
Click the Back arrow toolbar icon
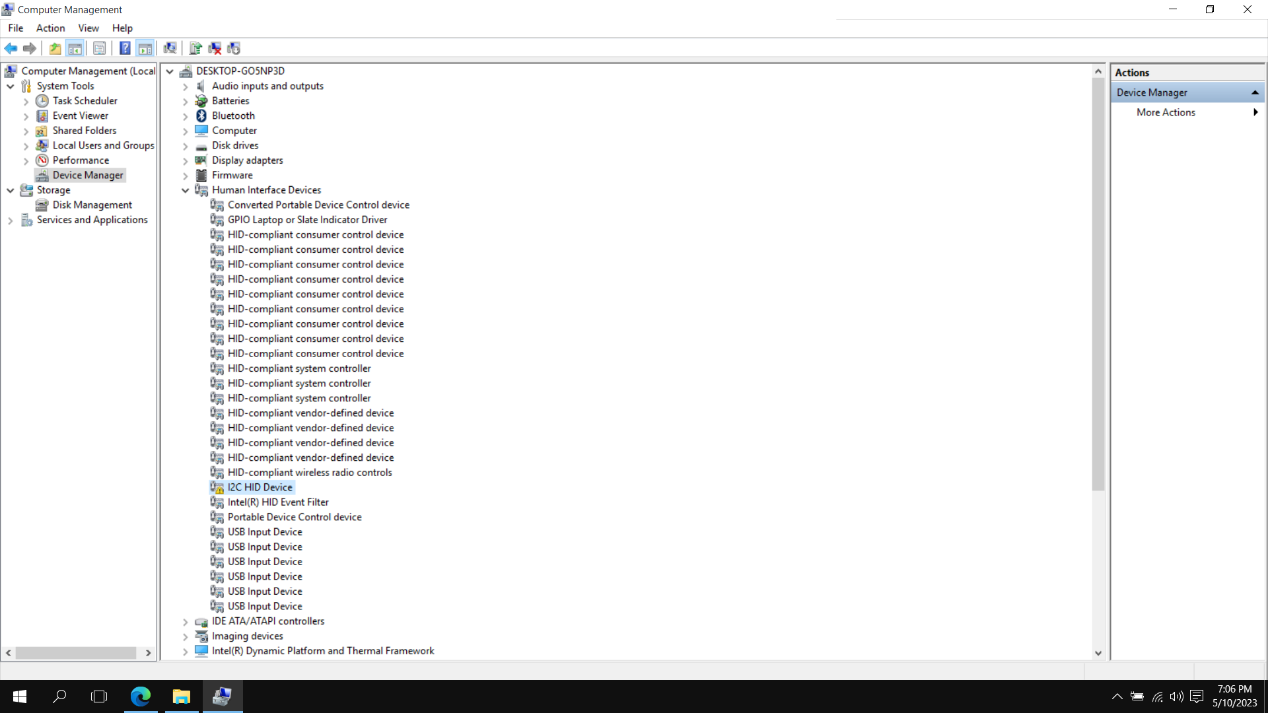(11, 48)
